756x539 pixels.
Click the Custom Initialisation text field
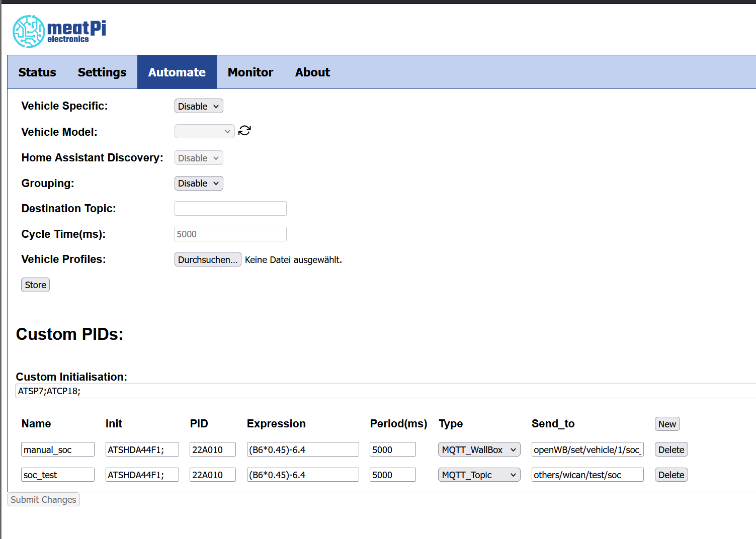(382, 391)
